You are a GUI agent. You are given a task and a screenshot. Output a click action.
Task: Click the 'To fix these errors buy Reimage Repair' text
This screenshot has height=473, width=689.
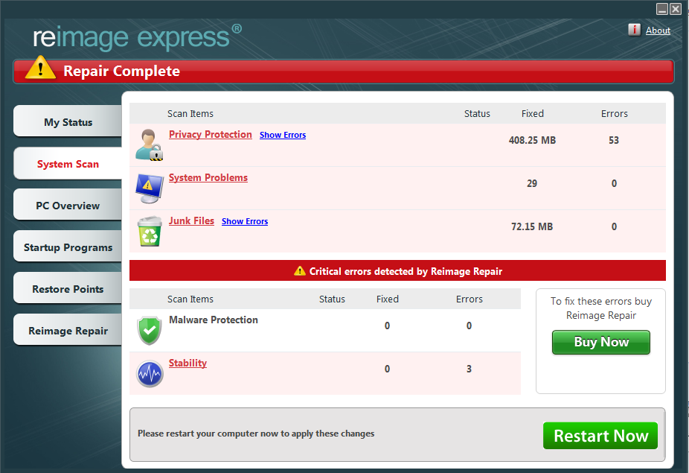pyautogui.click(x=601, y=308)
